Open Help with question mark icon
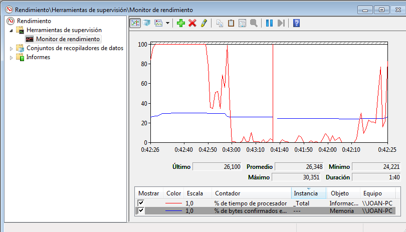The height and width of the screenshot is (232, 406). click(x=296, y=23)
